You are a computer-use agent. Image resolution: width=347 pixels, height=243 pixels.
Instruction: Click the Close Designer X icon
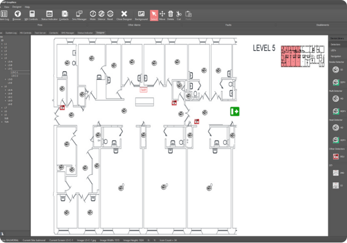point(124,14)
